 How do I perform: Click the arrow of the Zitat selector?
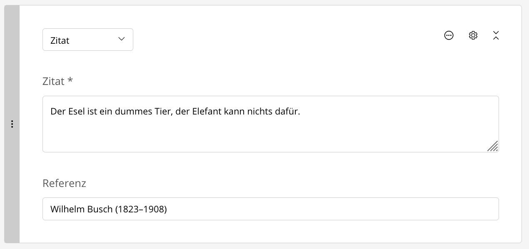tap(122, 39)
